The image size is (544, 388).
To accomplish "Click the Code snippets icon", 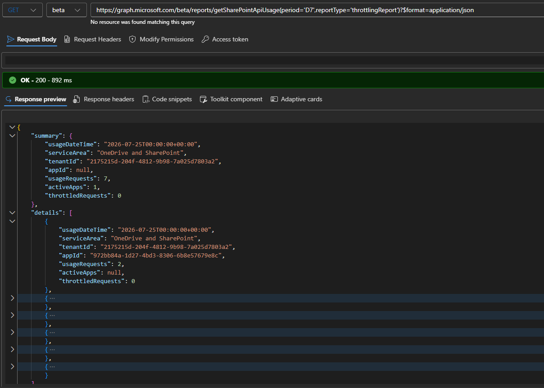I will click(x=145, y=99).
